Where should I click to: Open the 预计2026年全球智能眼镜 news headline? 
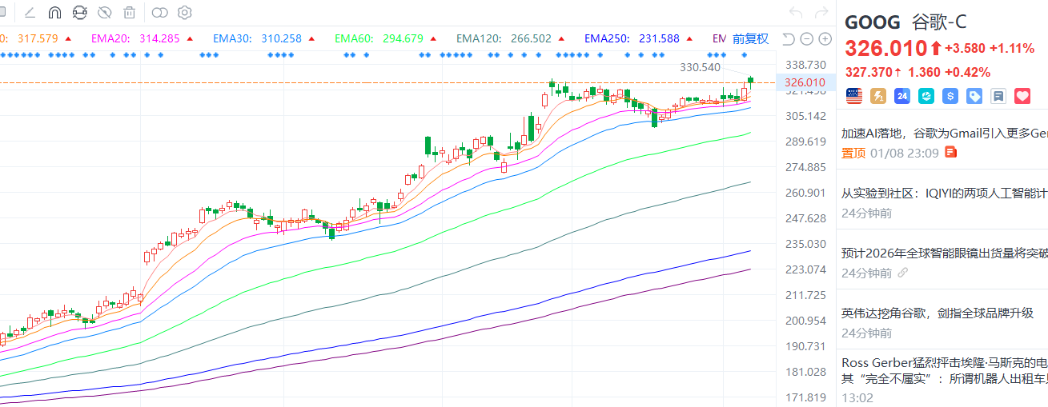[944, 253]
